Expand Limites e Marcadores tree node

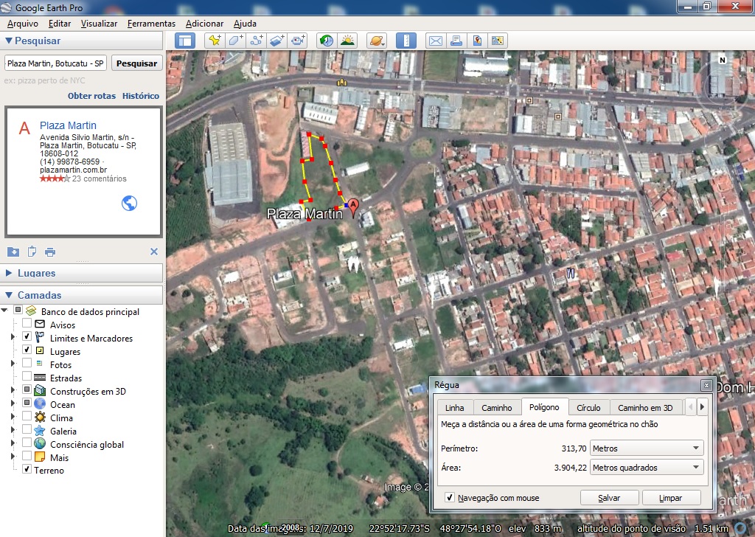coord(13,337)
